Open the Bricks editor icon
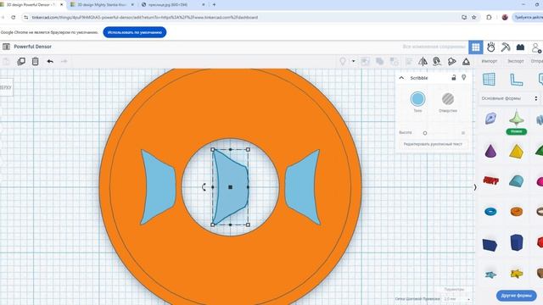Image resolution: width=543 pixels, height=305 pixels. (520, 47)
